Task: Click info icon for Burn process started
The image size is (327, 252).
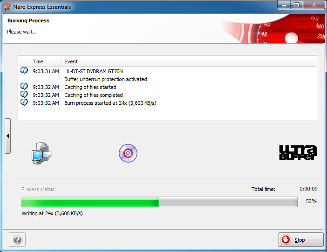Action: pyautogui.click(x=24, y=102)
